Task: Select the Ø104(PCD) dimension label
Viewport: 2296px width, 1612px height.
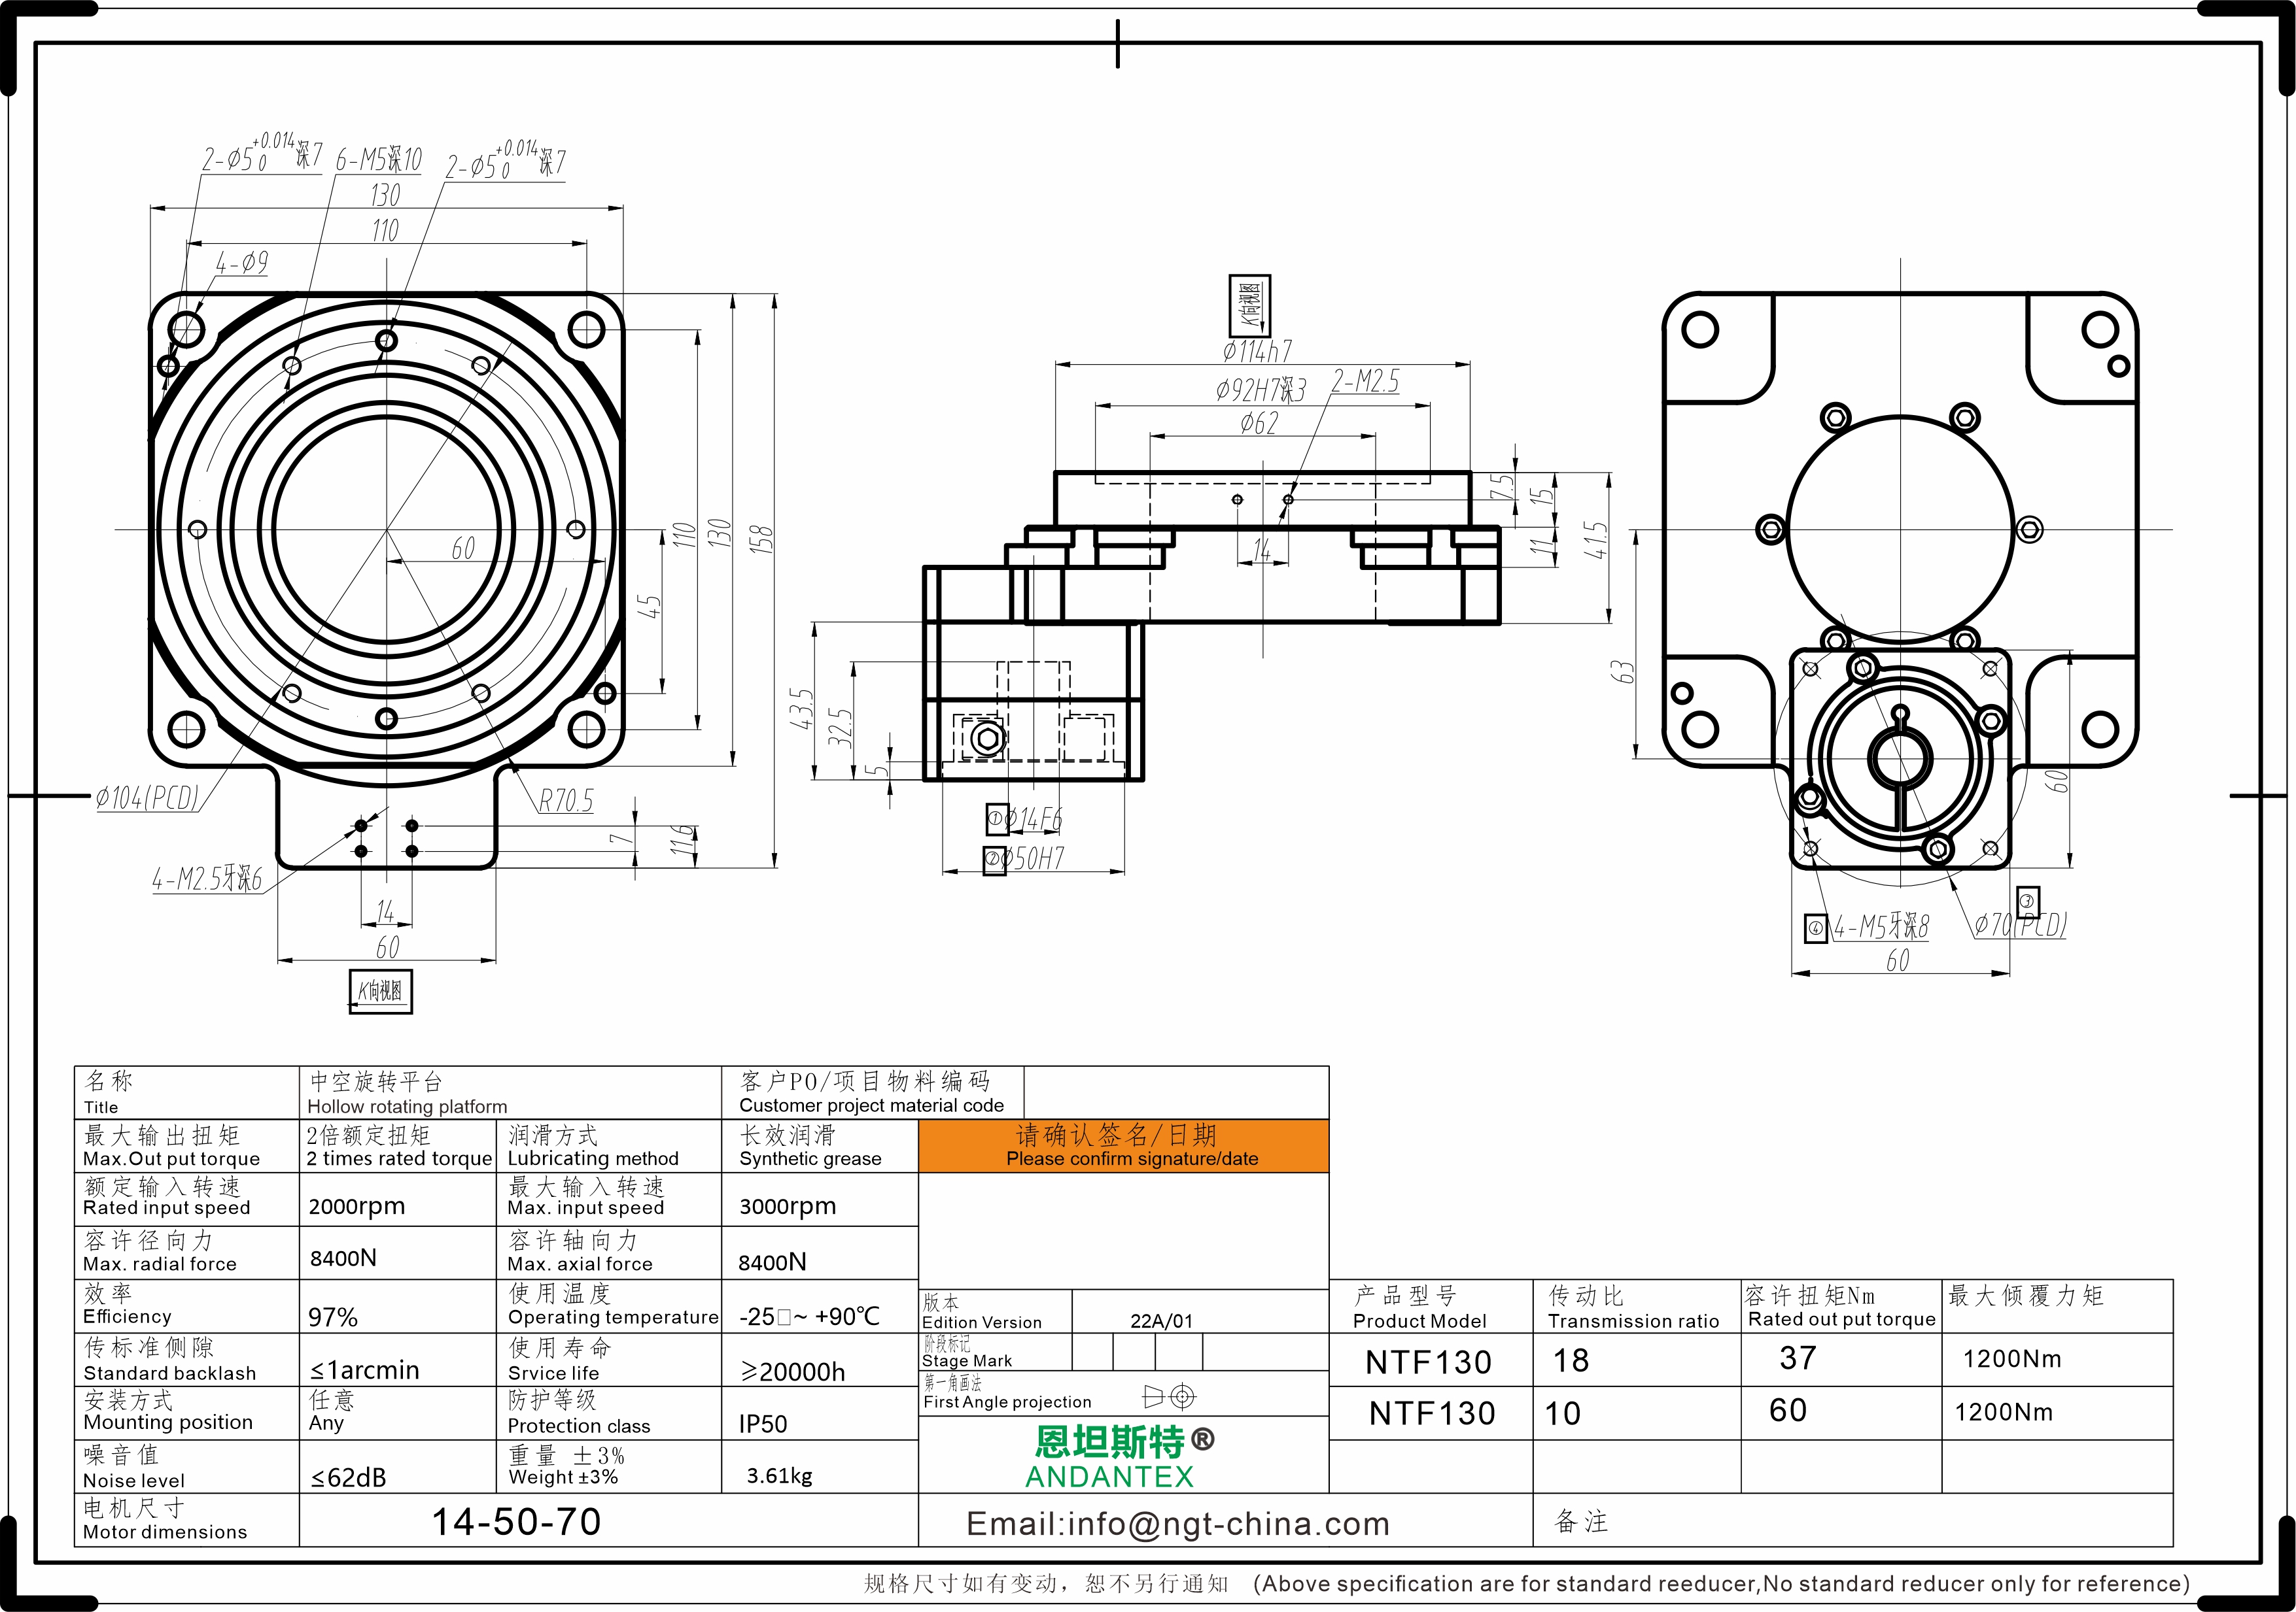Action: point(148,798)
